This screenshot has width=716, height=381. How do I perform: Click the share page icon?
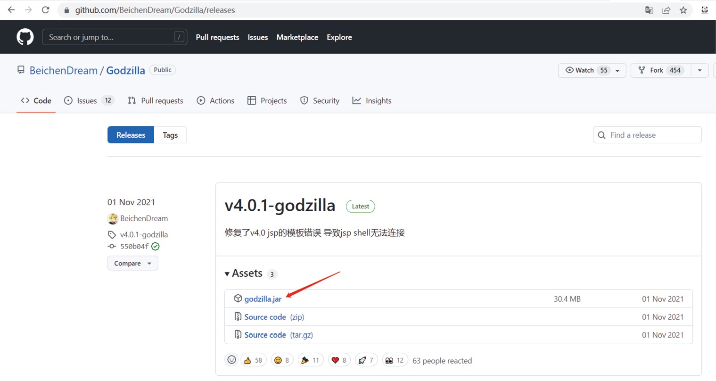point(666,10)
